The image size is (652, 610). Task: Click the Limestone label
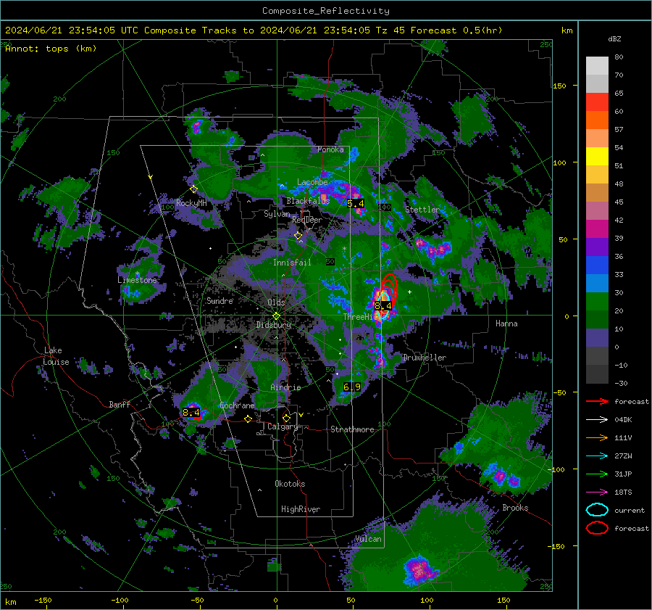pyautogui.click(x=137, y=280)
